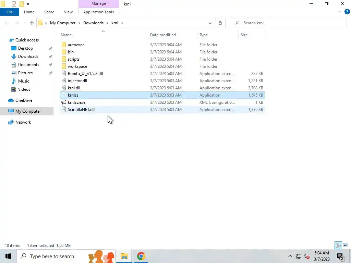351x263 pixels.
Task: Click Downloads in the address path
Action: 93,23
